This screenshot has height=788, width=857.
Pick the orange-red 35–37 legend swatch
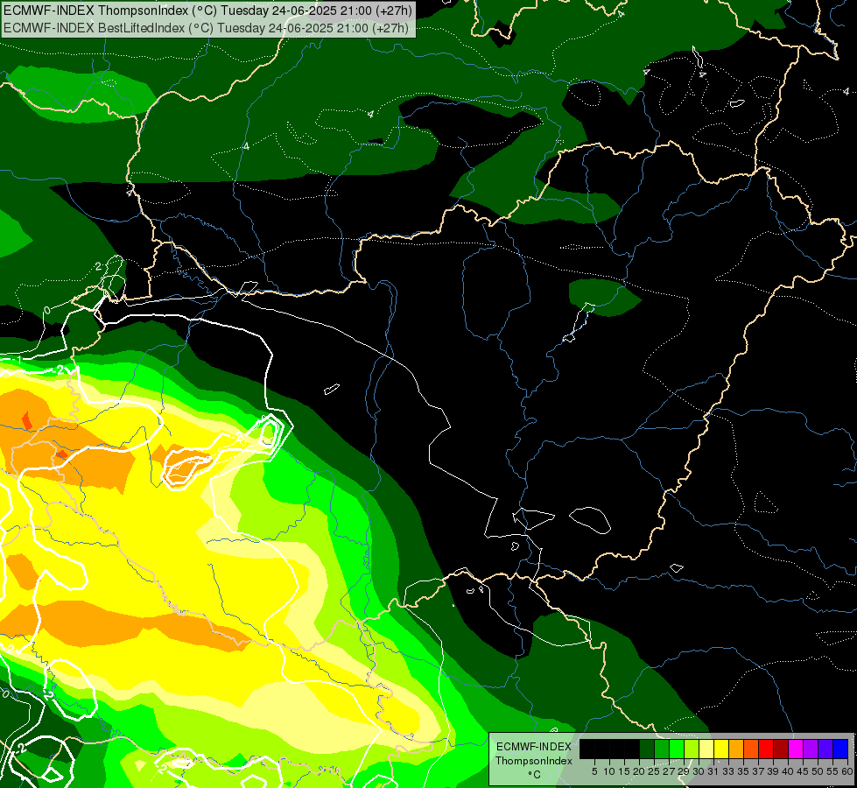point(751,749)
